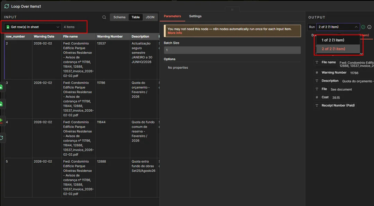Image resolution: width=374 pixels, height=206 pixels.
Task: Open the Parameters tab
Action: 172,16
